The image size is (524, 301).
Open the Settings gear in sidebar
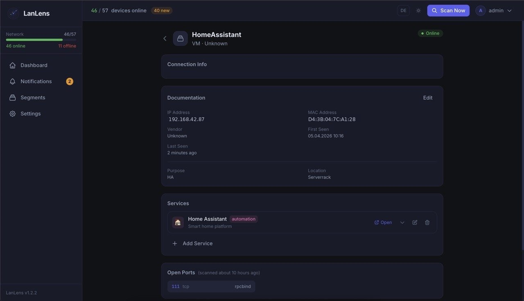click(13, 114)
